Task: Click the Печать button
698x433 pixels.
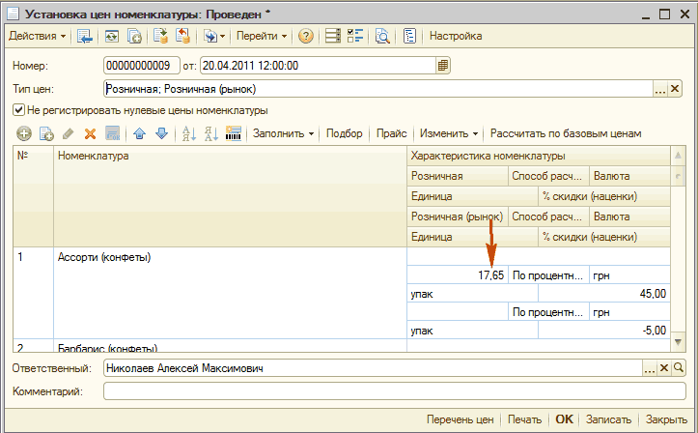Action: click(524, 419)
